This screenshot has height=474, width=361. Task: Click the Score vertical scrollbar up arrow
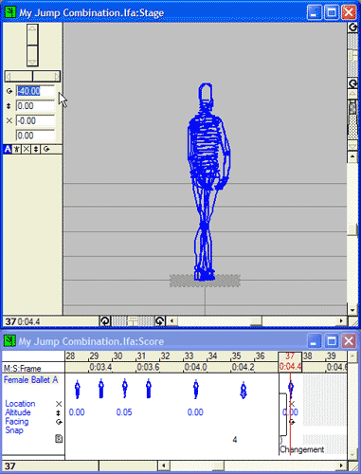[352, 356]
